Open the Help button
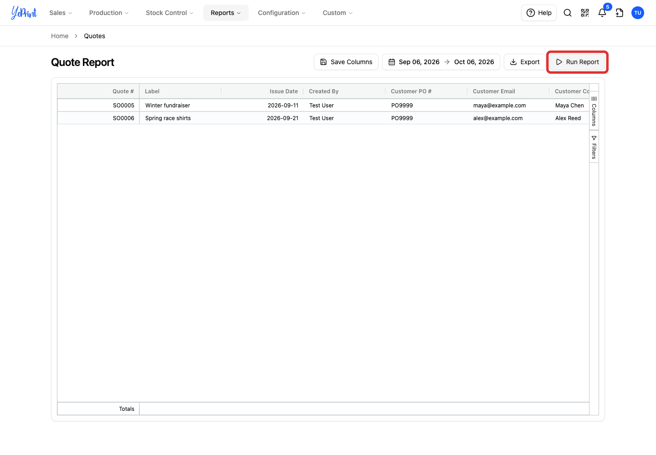This screenshot has height=455, width=656. [x=539, y=13]
